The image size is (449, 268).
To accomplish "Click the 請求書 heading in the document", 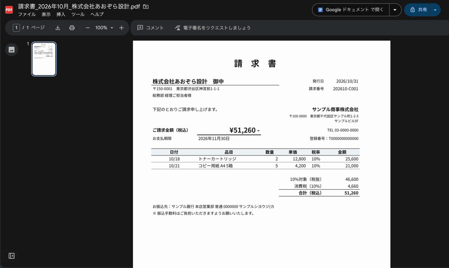I will pyautogui.click(x=256, y=64).
